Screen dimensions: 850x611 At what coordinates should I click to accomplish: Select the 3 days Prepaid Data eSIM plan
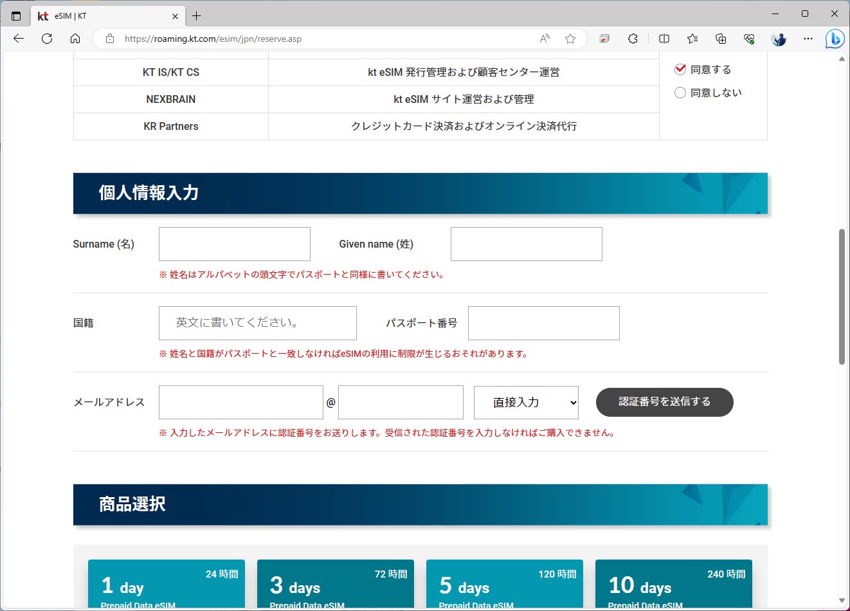[335, 583]
